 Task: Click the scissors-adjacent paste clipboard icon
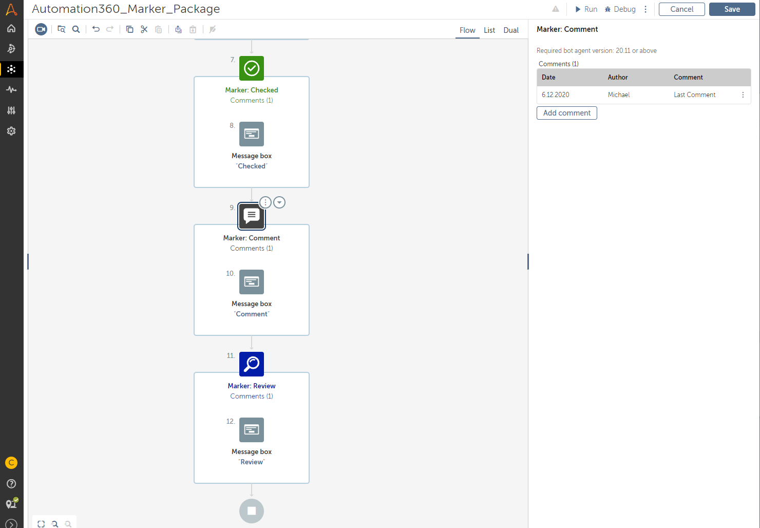click(x=159, y=29)
